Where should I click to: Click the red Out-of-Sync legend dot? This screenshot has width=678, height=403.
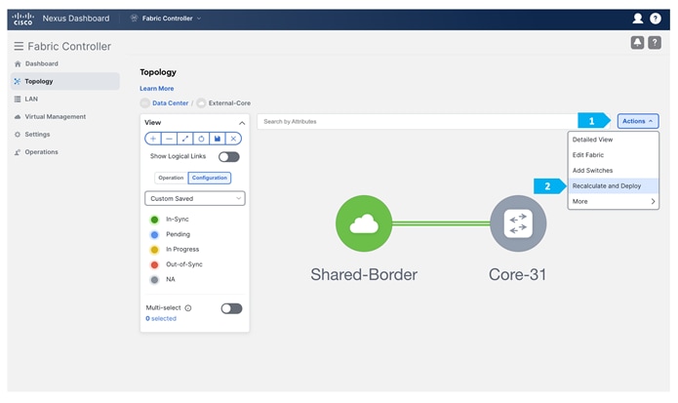coord(154,264)
